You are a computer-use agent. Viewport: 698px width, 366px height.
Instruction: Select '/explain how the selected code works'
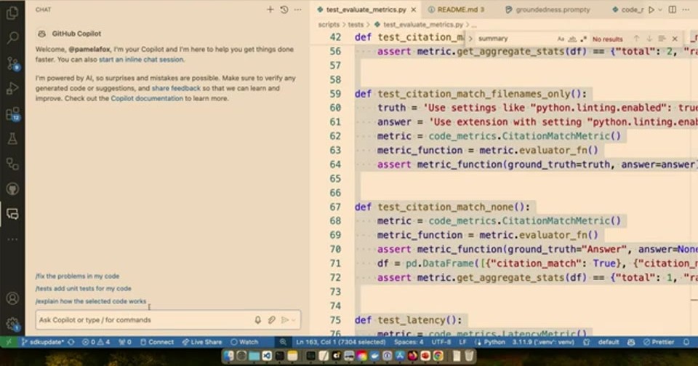pos(91,301)
